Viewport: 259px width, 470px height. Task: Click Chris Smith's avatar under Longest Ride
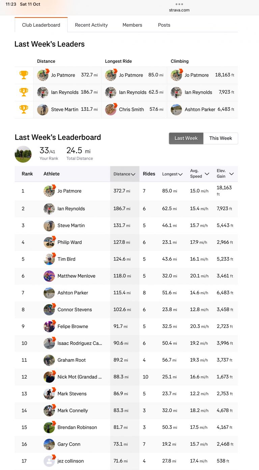[x=111, y=109]
